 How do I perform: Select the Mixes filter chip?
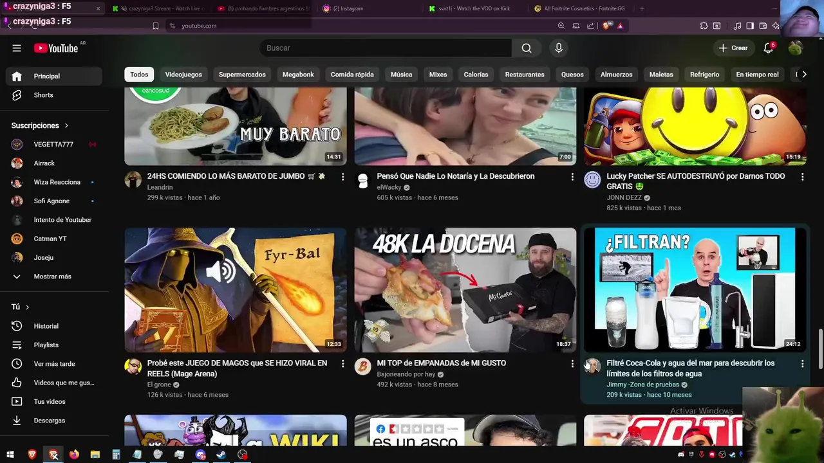point(438,75)
